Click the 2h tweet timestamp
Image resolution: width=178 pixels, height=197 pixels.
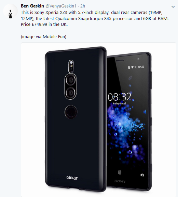point(83,6)
